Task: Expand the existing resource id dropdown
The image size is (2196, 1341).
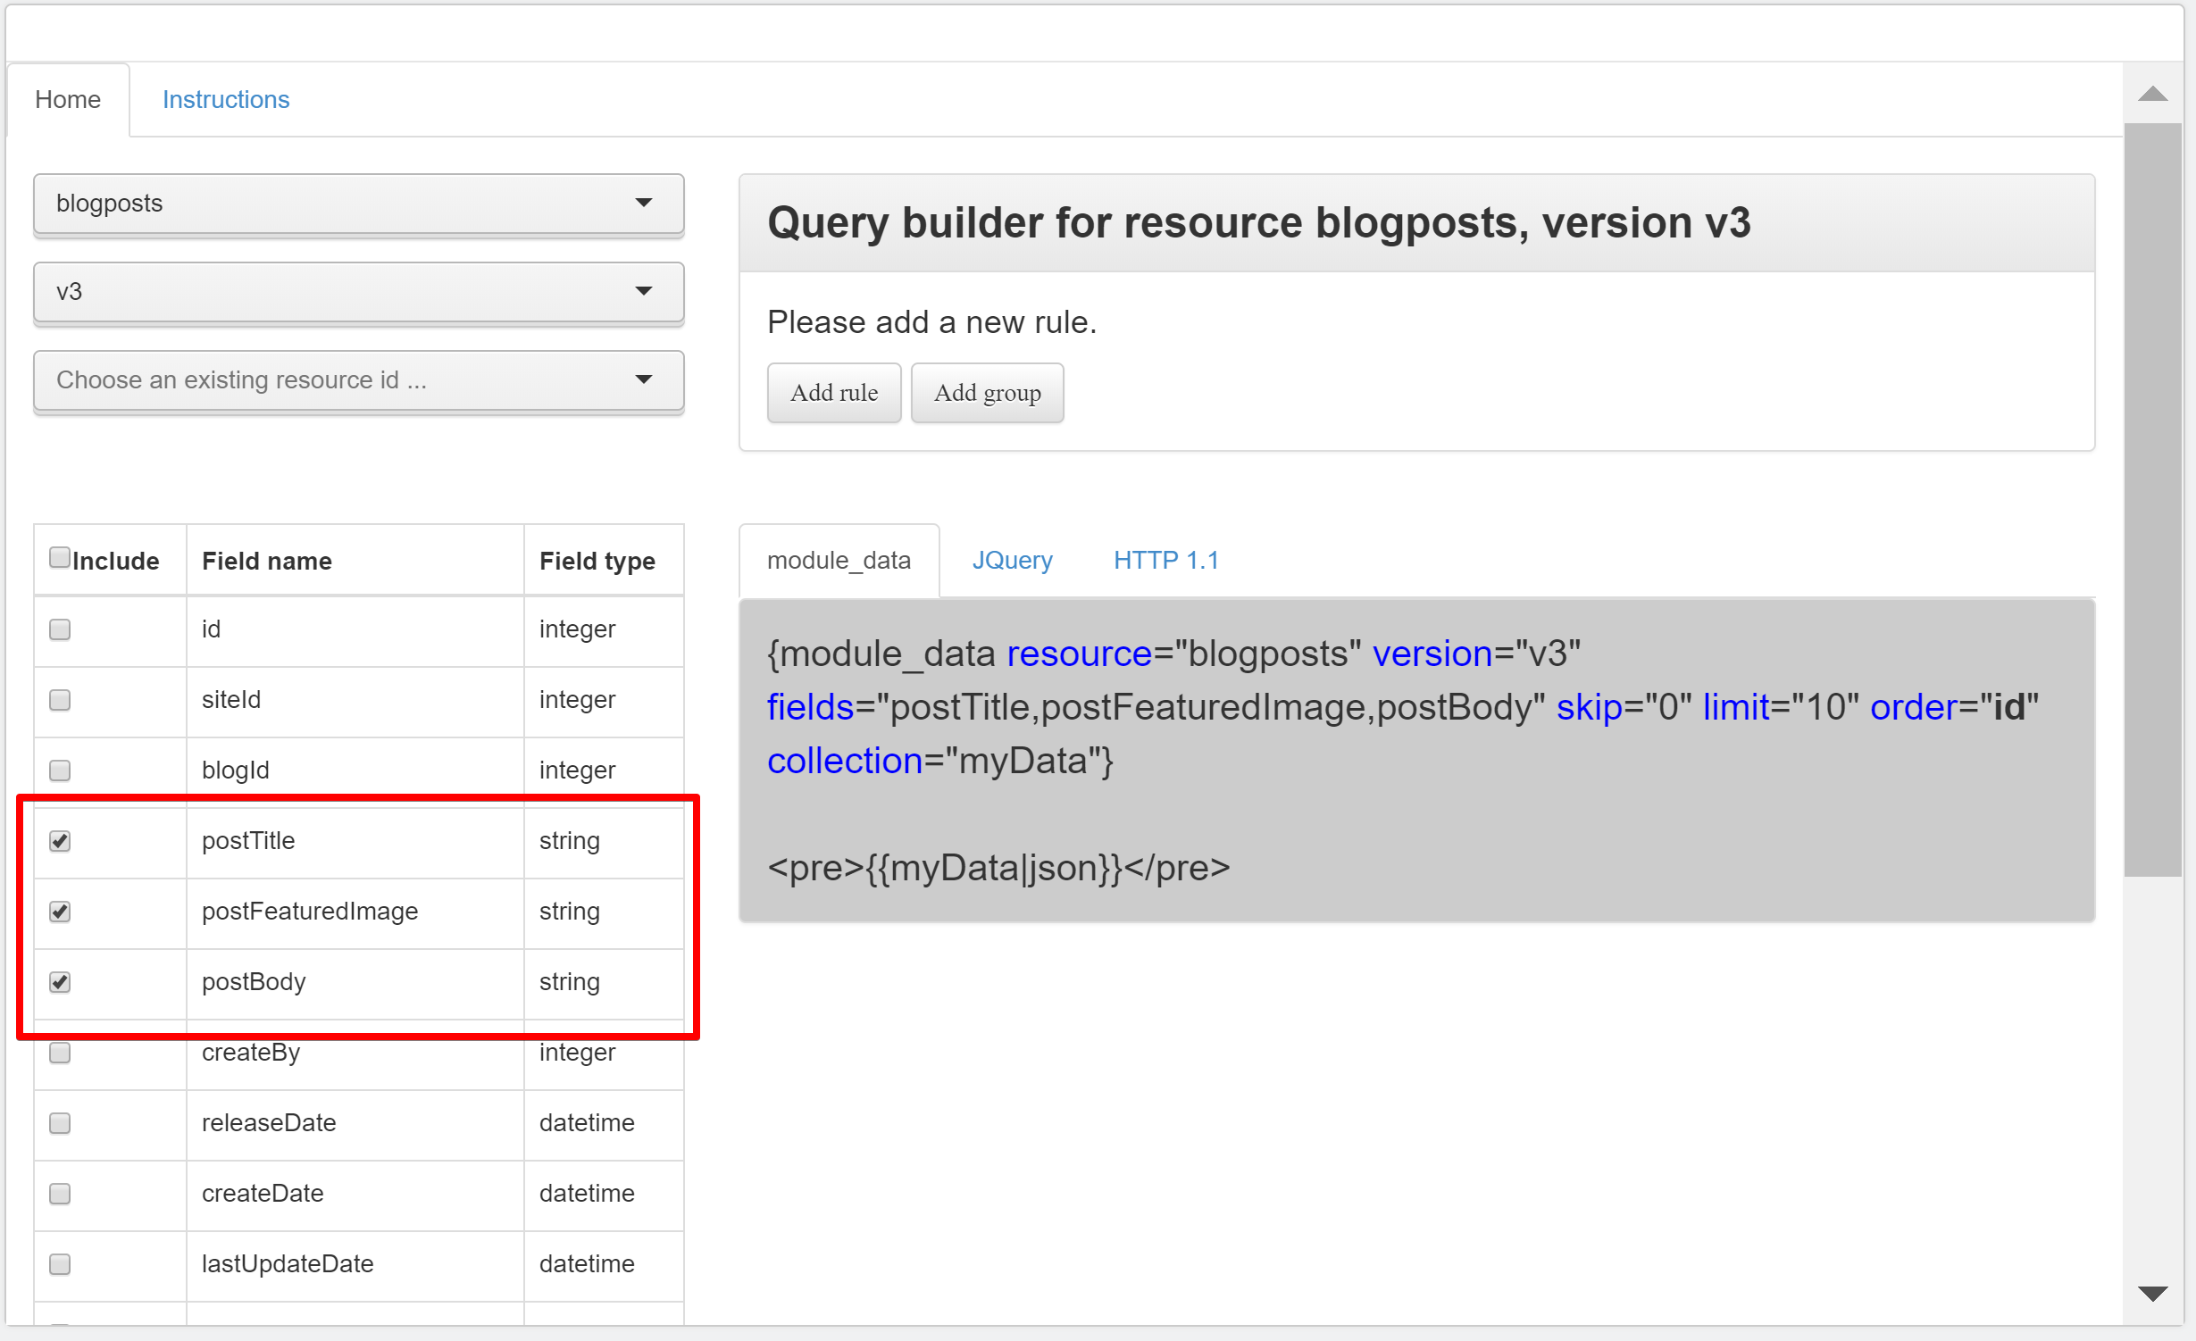Action: pyautogui.click(x=358, y=380)
